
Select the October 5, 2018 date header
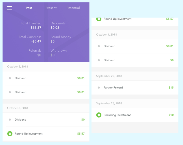pyautogui.click(x=46, y=67)
